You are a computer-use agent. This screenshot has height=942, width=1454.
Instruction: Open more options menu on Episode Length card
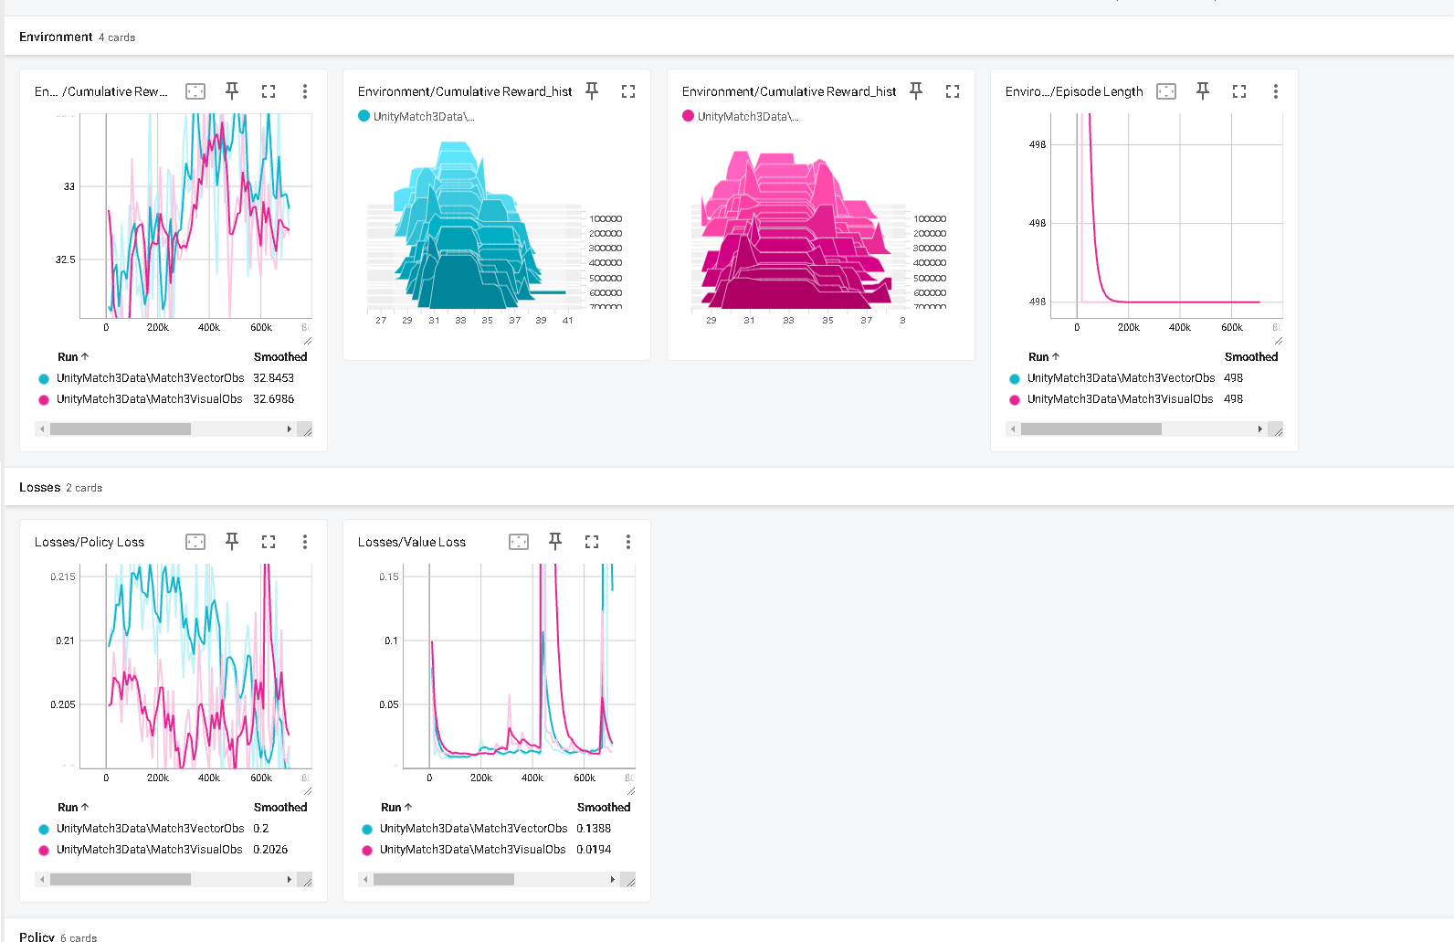point(1276,91)
